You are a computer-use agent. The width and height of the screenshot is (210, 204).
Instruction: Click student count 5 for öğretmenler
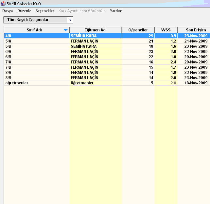coord(152,83)
